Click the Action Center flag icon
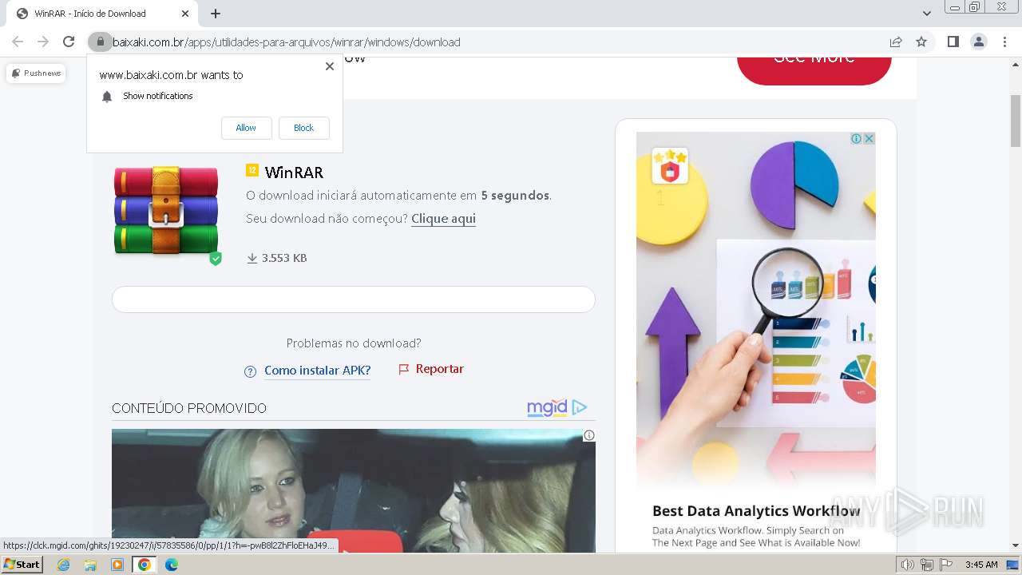The width and height of the screenshot is (1022, 575). coord(946,565)
